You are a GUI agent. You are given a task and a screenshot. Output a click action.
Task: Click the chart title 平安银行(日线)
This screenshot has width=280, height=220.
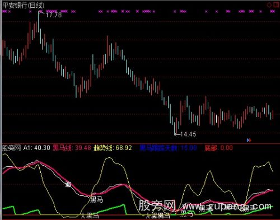(x=24, y=6)
